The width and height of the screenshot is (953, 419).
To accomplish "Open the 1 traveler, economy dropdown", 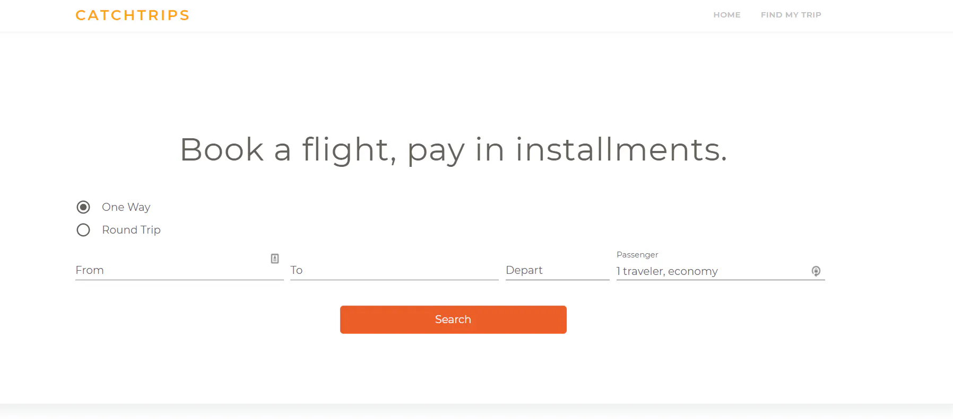I will (x=721, y=271).
